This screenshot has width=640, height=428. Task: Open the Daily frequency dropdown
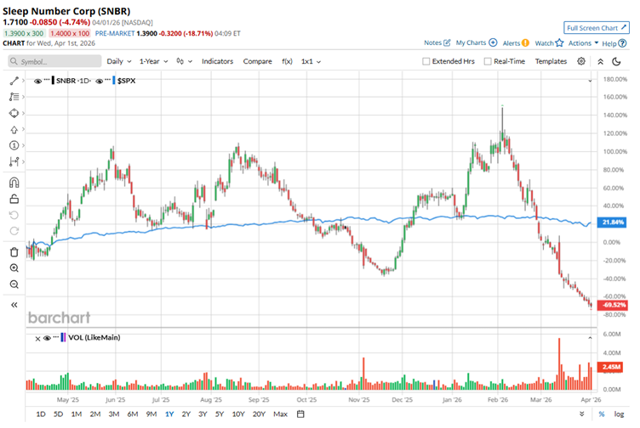pyautogui.click(x=119, y=61)
